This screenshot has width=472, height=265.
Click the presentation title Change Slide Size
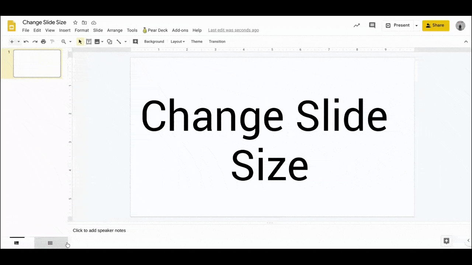click(x=44, y=22)
